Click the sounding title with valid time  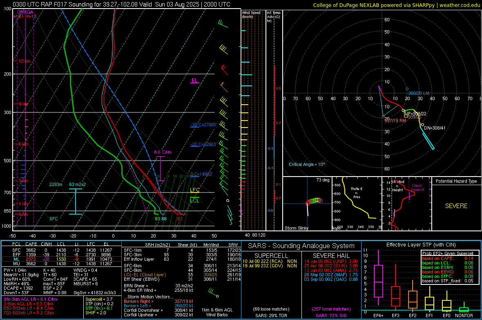[x=121, y=4]
